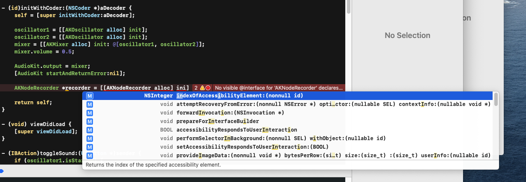Viewport: 526px width, 182px height.
Task: Click the 'Returns the index of the specified' description
Action: click(x=153, y=164)
